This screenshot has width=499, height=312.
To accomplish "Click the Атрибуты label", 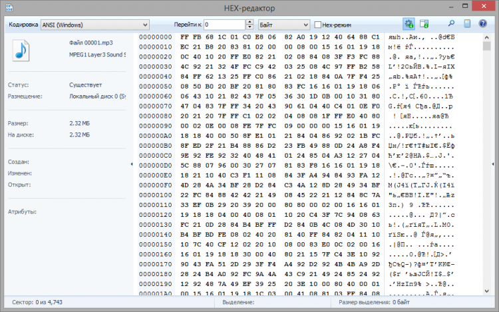I will pyautogui.click(x=22, y=212).
